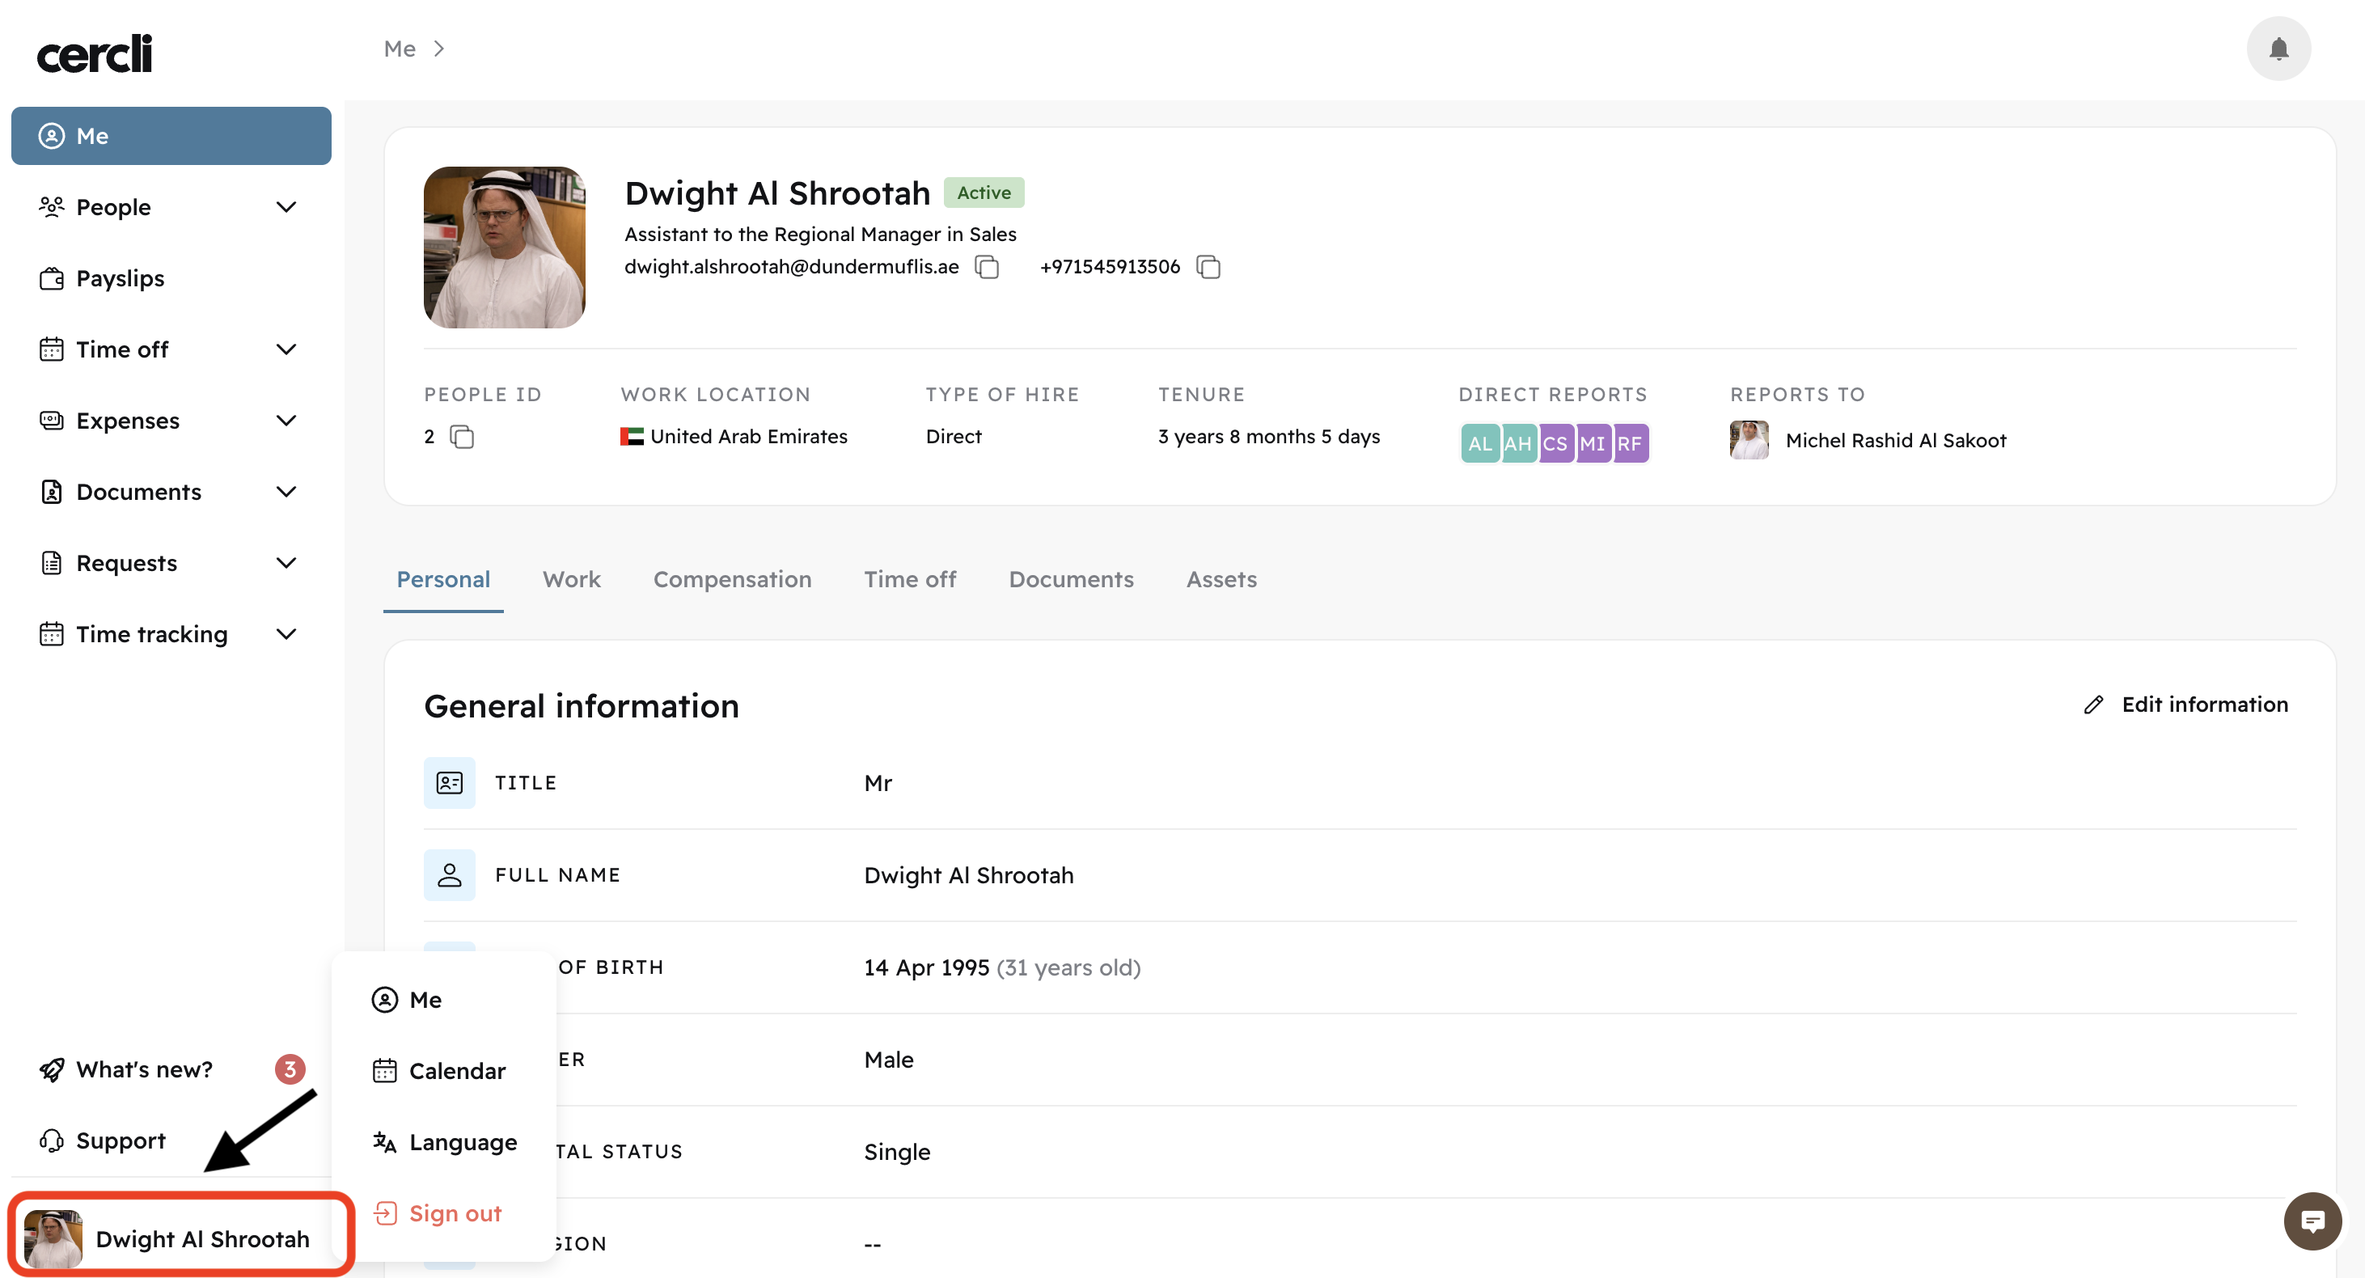Copy the email address with its copy icon
Image resolution: width=2365 pixels, height=1278 pixels.
pos(987,267)
